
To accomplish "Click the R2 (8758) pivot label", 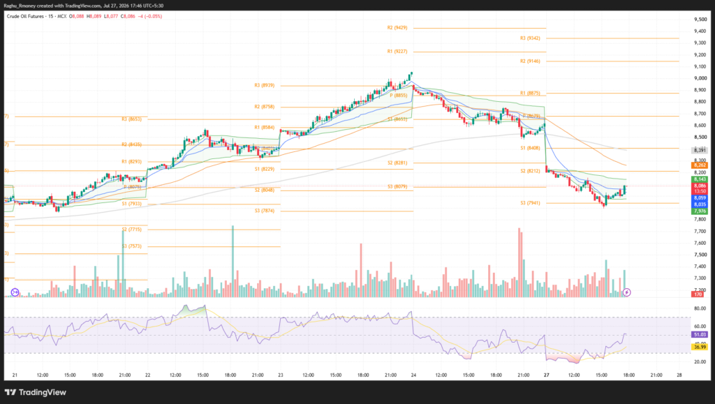I will (x=265, y=107).
